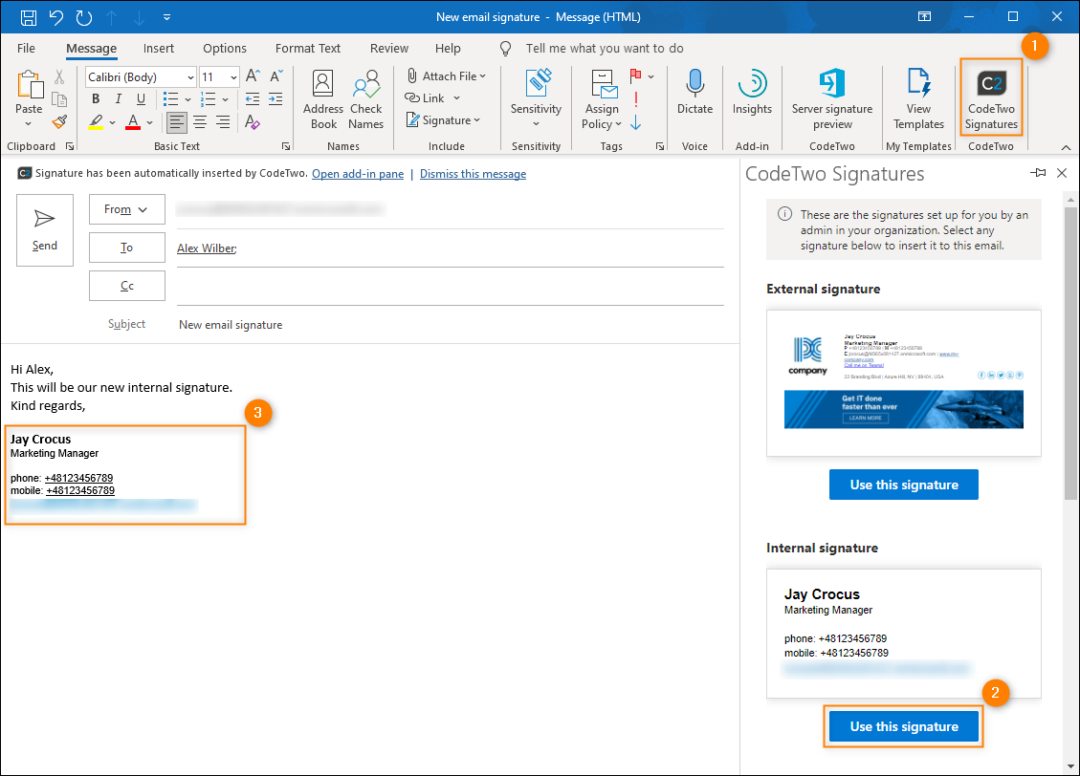The image size is (1080, 776).
Task: Use the External signature
Action: (904, 485)
